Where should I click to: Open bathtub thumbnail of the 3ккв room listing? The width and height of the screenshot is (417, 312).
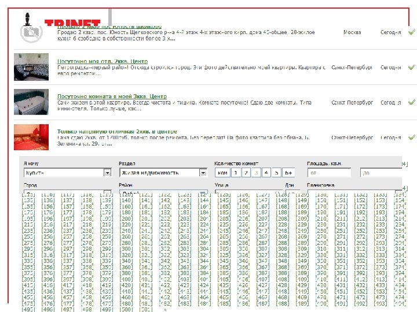pyautogui.click(x=31, y=102)
